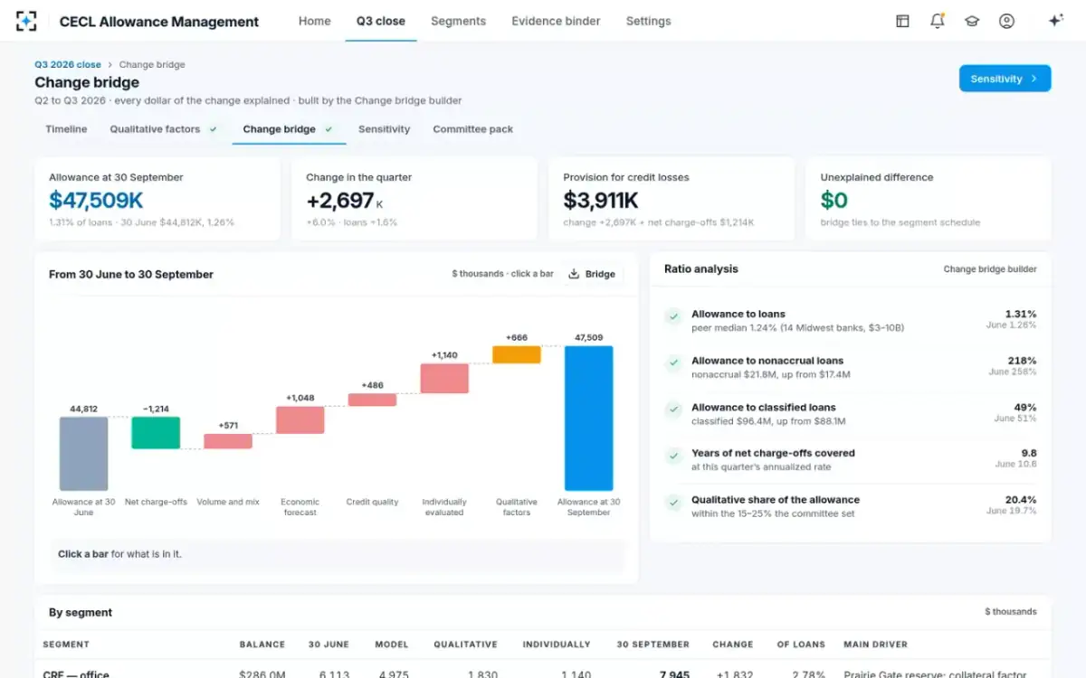The height and width of the screenshot is (678, 1086).
Task: Click the Ratio analysis heading
Action: point(701,268)
